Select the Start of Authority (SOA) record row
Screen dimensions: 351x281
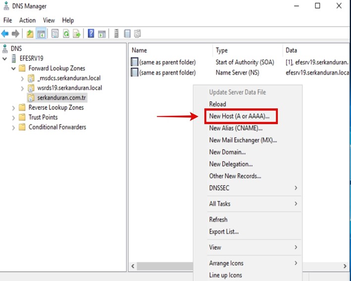point(239,62)
